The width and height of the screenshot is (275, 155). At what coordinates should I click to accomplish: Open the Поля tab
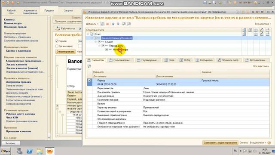pyautogui.click(x=169, y=60)
